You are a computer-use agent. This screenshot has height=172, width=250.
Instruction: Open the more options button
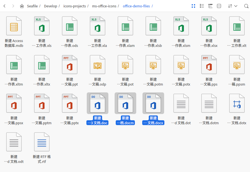pyautogui.click(x=219, y=6)
